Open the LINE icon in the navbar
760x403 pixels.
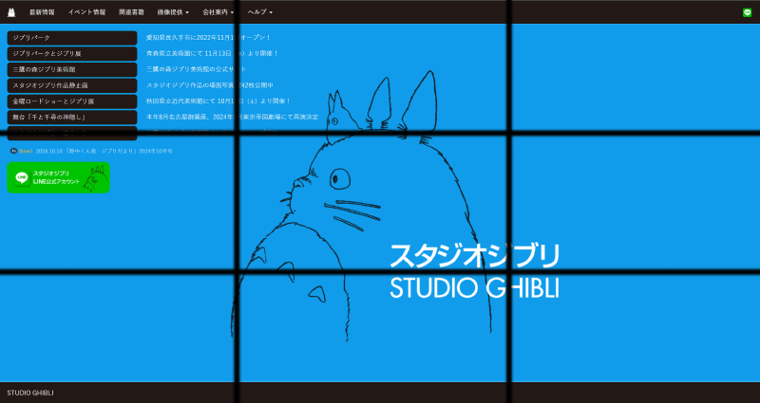point(747,12)
